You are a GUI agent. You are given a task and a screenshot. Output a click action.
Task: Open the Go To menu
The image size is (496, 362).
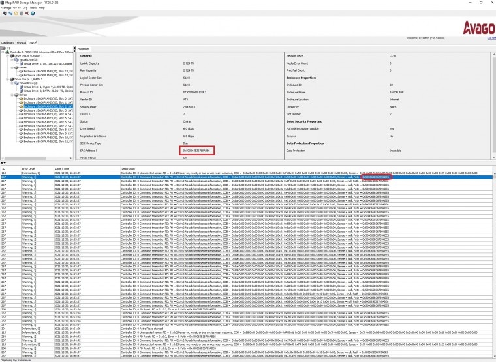tap(17, 8)
